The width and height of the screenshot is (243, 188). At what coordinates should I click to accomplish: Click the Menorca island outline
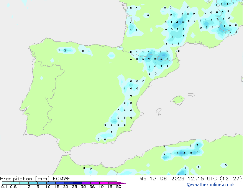pos(192,95)
